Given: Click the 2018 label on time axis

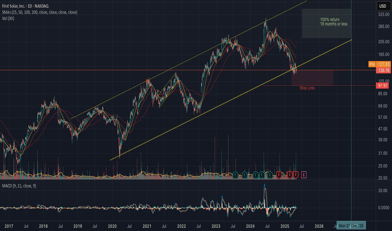Looking at the screenshot, I should [43, 226].
